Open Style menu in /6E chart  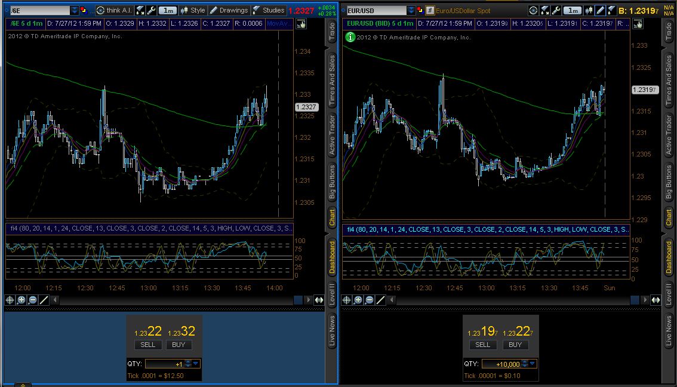click(193, 10)
